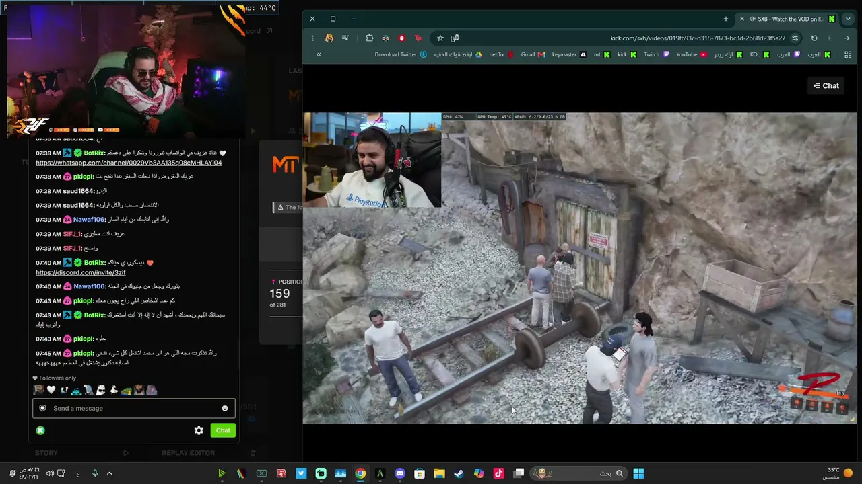The image size is (862, 484).
Task: Click the taskbar search box
Action: click(578, 473)
